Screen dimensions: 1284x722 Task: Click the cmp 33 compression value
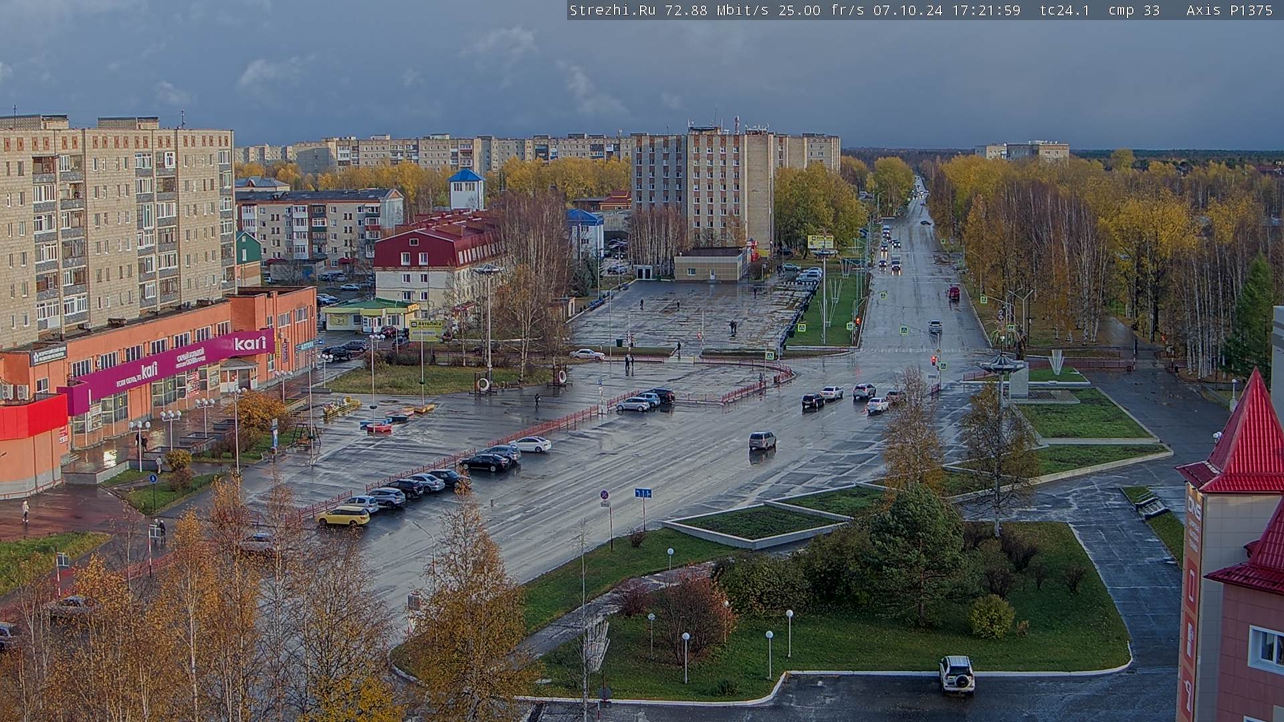pos(1134,10)
